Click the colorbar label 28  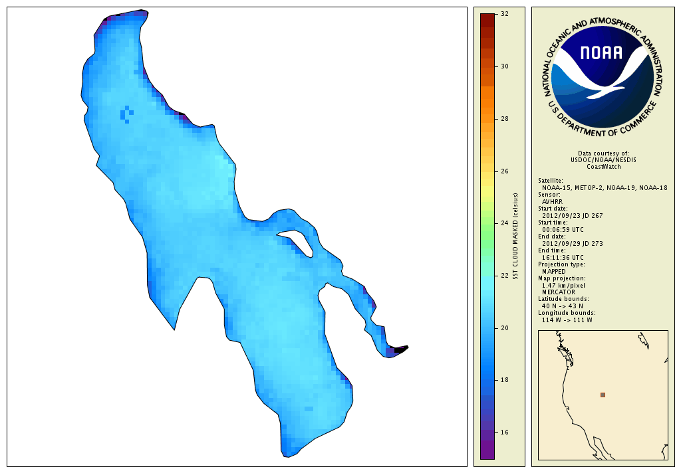(505, 119)
